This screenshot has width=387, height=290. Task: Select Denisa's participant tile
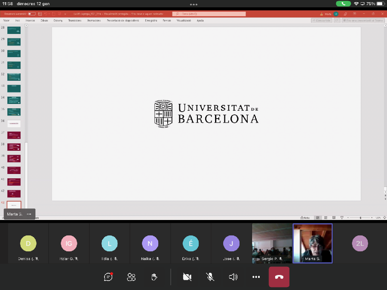[28, 244]
